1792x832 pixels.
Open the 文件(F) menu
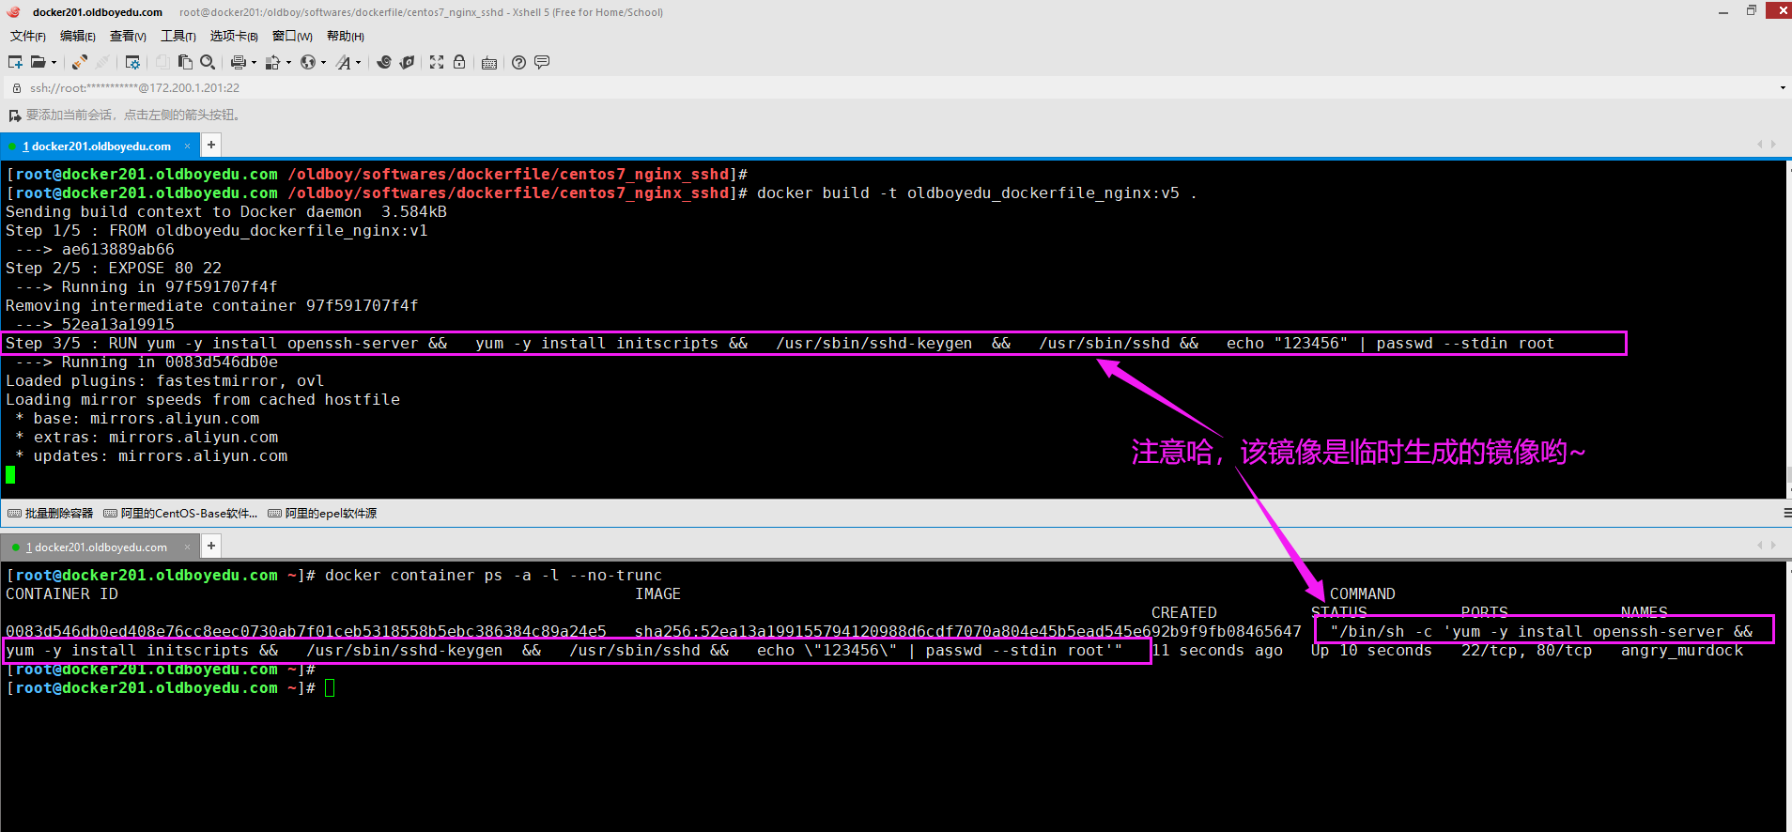click(x=27, y=36)
